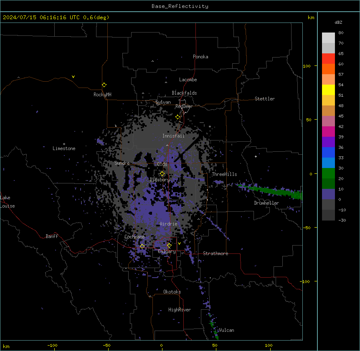Select the white plus marker north of Drumheller
360x351 pixels.
click(x=256, y=156)
